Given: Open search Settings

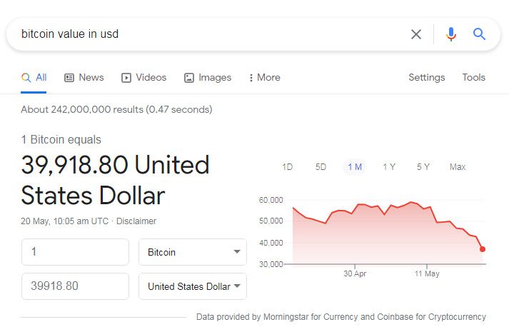Looking at the screenshot, I should tap(427, 78).
